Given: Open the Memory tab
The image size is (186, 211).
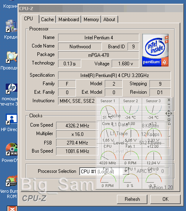Looking at the screenshot, I should (x=91, y=19).
